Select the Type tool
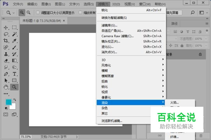Viewport: 211px width, 140px height. 14,74
